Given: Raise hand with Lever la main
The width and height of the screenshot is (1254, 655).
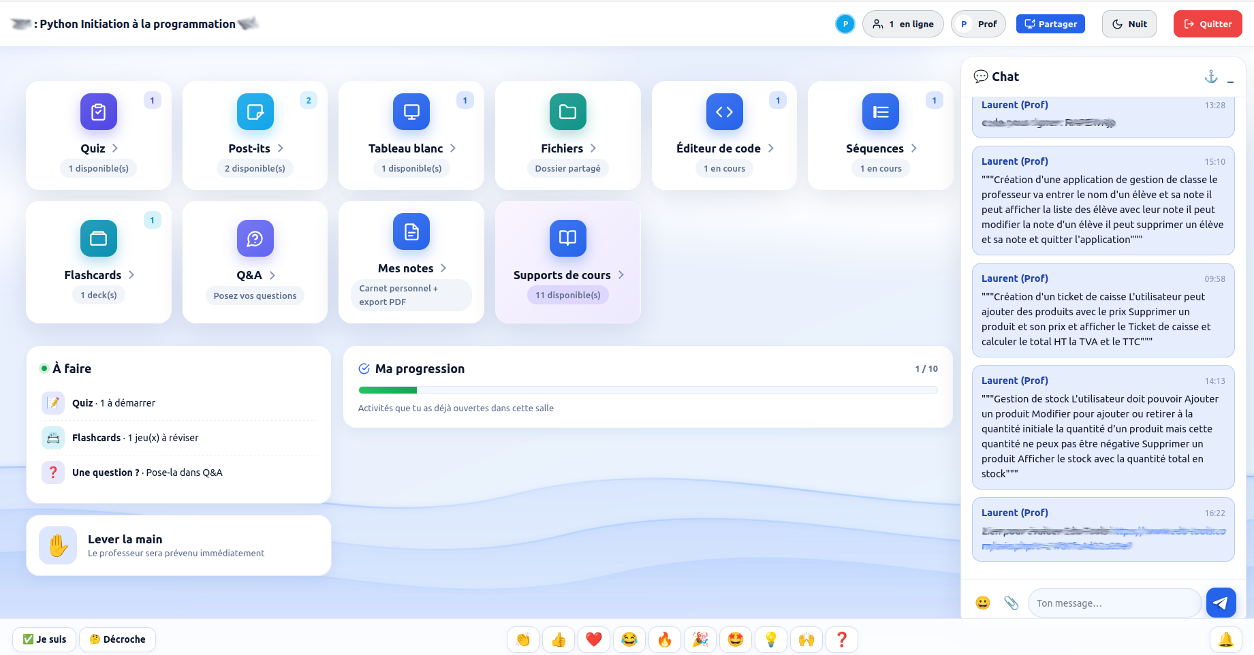Looking at the screenshot, I should click(x=178, y=545).
